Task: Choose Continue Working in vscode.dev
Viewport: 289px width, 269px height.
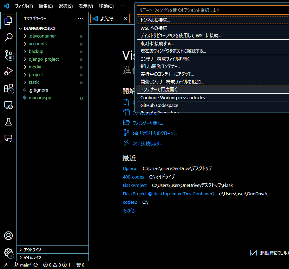Action: (x=213, y=97)
